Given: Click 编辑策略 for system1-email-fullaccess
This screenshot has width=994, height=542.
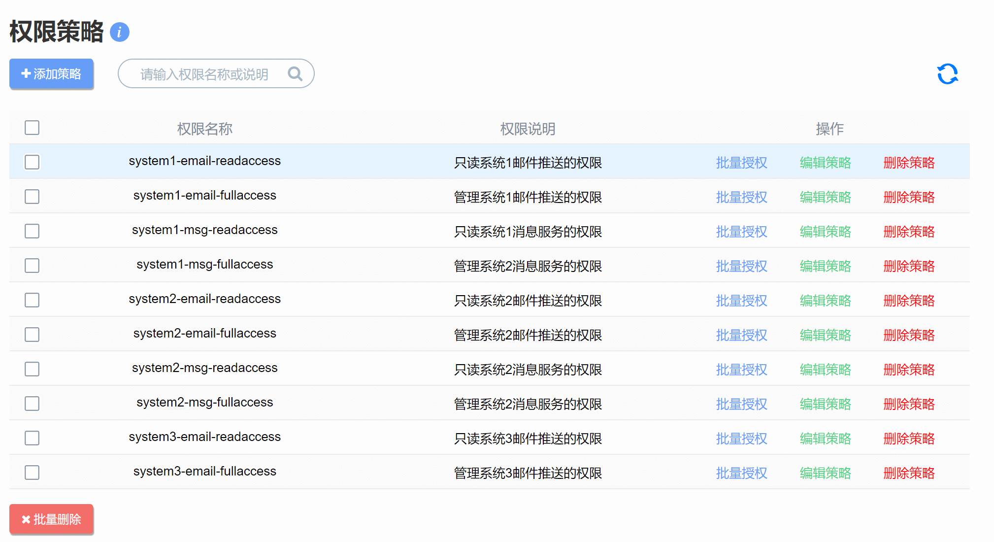Looking at the screenshot, I should [825, 197].
